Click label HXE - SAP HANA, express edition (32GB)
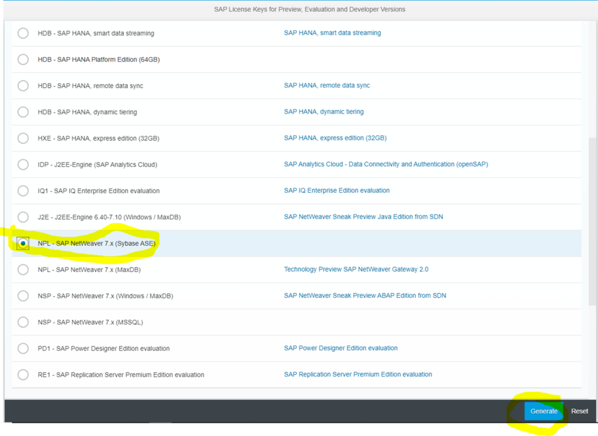598x436 pixels. point(98,139)
